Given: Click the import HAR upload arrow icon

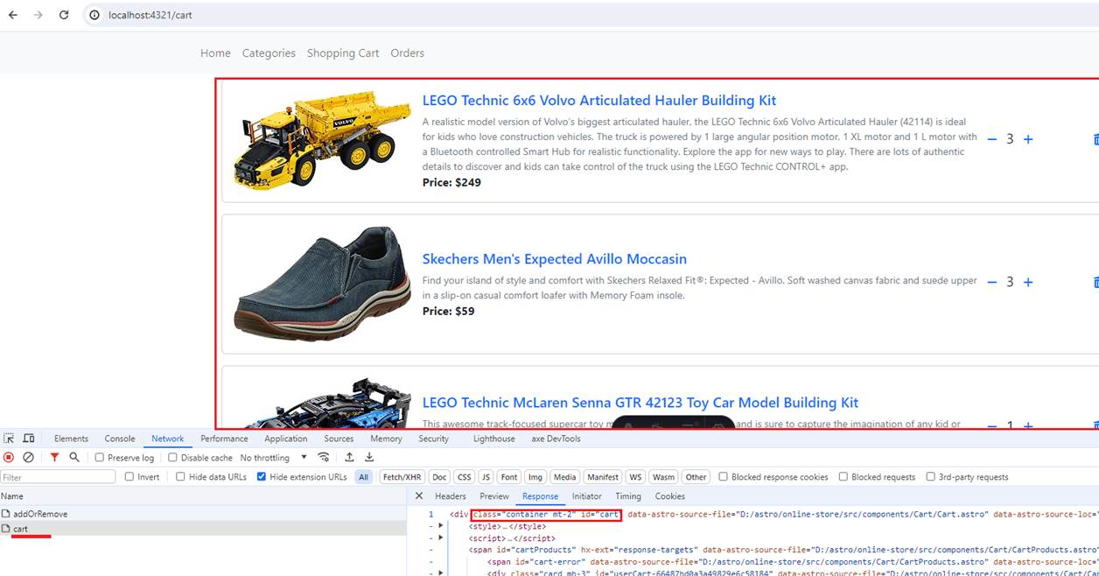Looking at the screenshot, I should coord(349,457).
